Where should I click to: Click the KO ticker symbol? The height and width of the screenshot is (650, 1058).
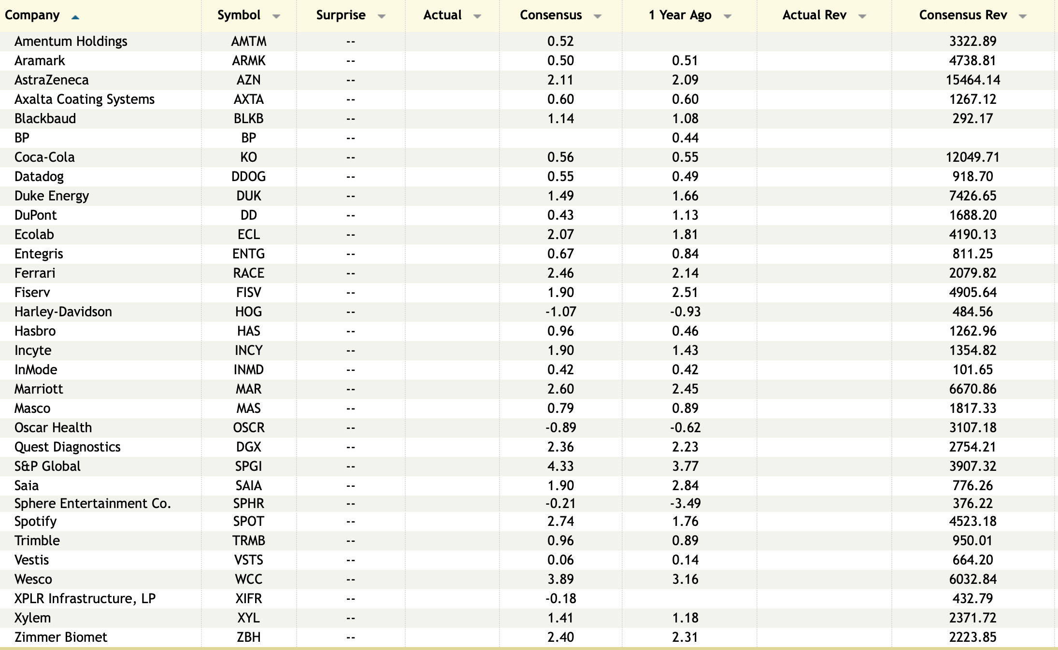249,157
